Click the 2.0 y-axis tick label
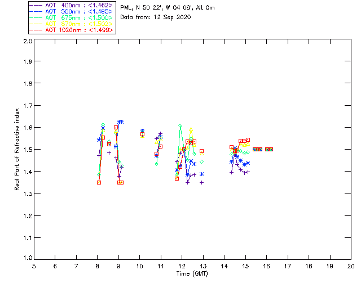Image resolution: width=361 pixels, height=288 pixels. [28, 41]
